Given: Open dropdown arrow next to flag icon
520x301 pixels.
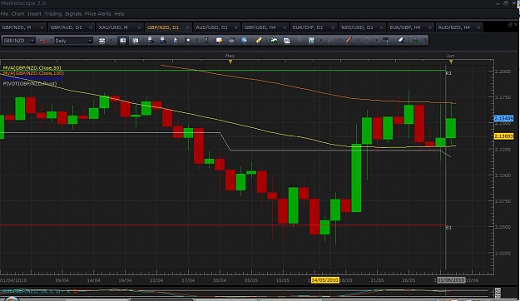Looking at the screenshot, I should point(196,41).
